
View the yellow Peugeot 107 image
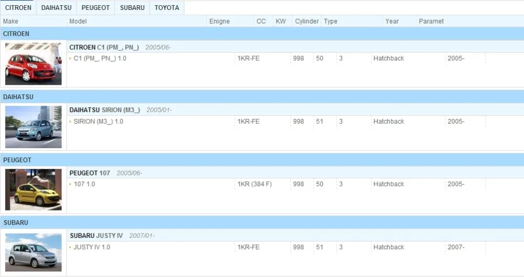pyautogui.click(x=34, y=190)
